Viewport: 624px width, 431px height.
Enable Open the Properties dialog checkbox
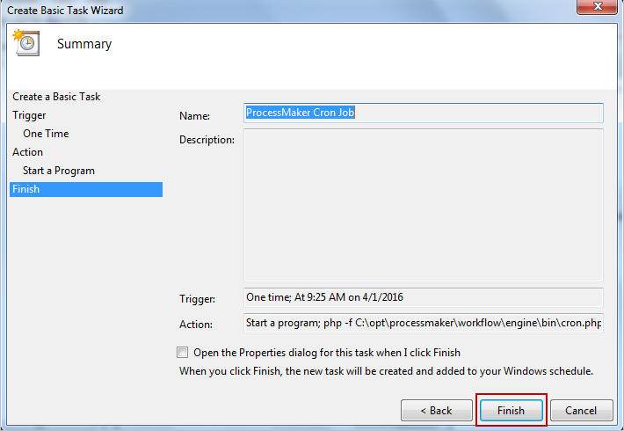click(x=183, y=352)
